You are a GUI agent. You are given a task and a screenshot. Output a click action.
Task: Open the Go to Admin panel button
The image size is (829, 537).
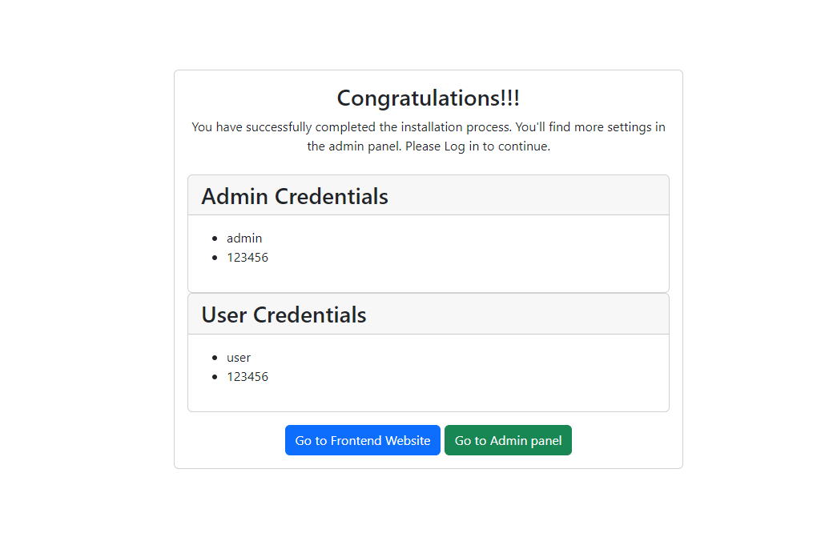[x=508, y=440]
